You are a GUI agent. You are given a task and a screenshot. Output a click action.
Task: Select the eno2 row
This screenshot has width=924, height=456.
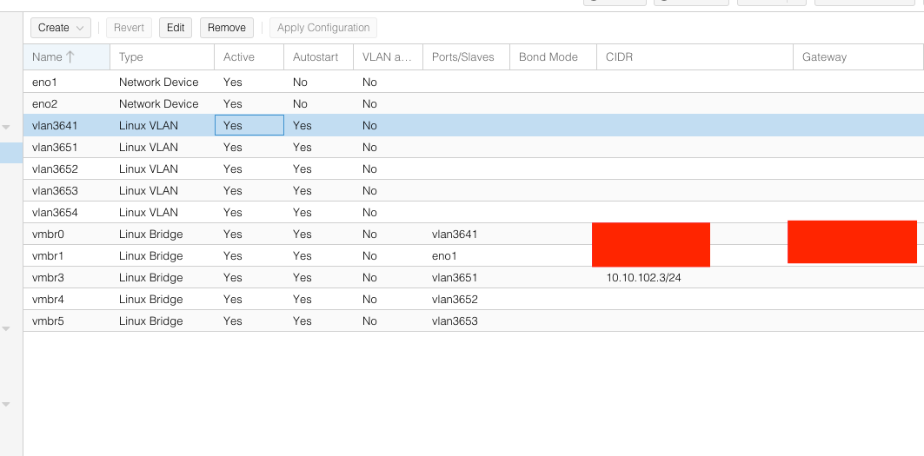coord(473,103)
